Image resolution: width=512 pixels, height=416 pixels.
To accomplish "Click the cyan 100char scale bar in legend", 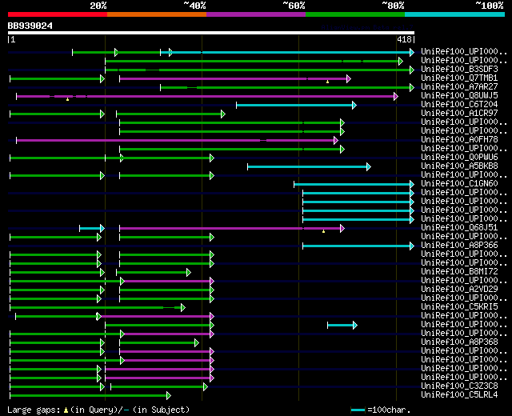I will tap(358, 410).
